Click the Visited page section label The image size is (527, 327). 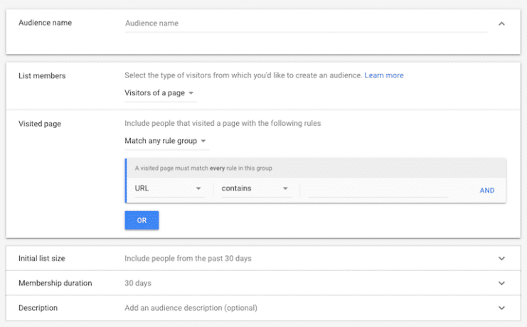click(39, 124)
